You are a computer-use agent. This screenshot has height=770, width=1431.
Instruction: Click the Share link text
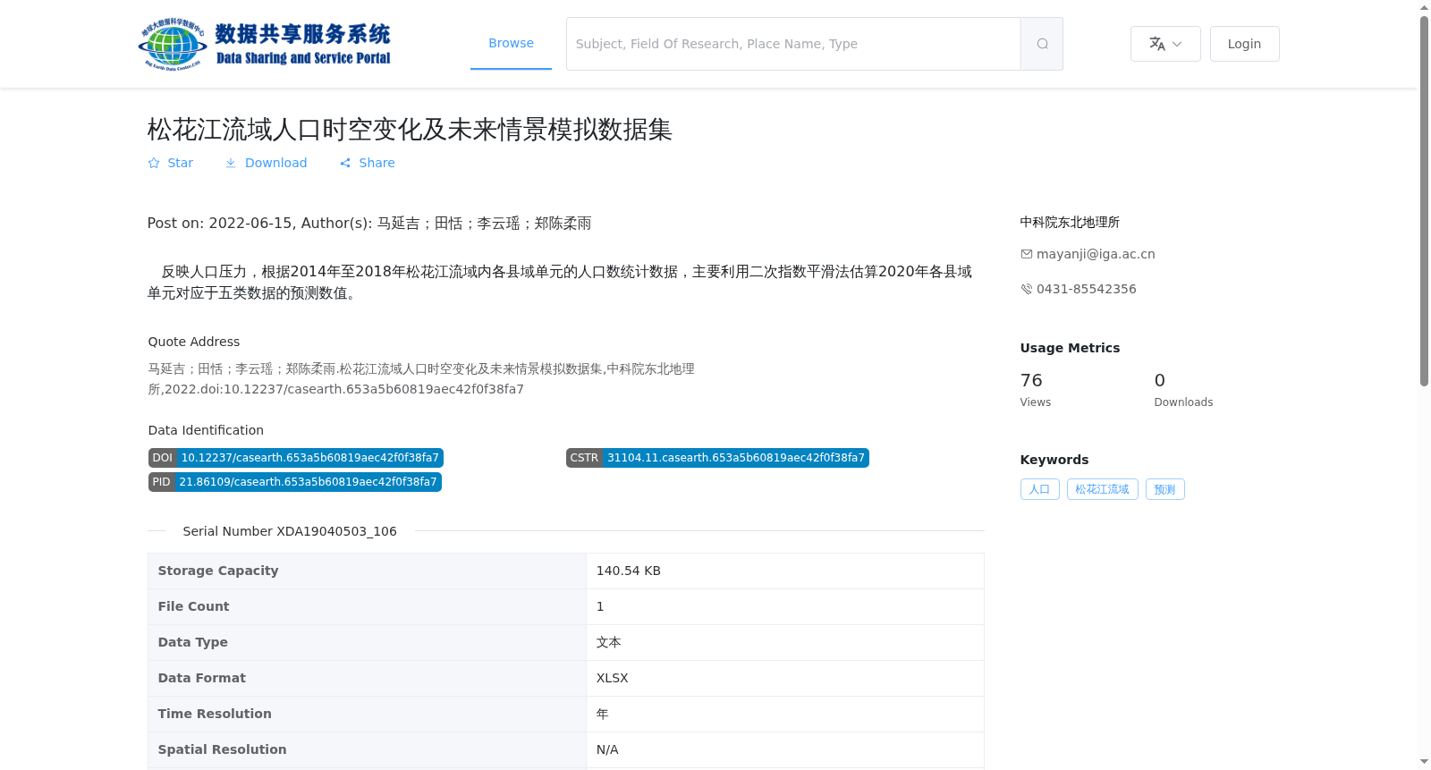click(377, 163)
